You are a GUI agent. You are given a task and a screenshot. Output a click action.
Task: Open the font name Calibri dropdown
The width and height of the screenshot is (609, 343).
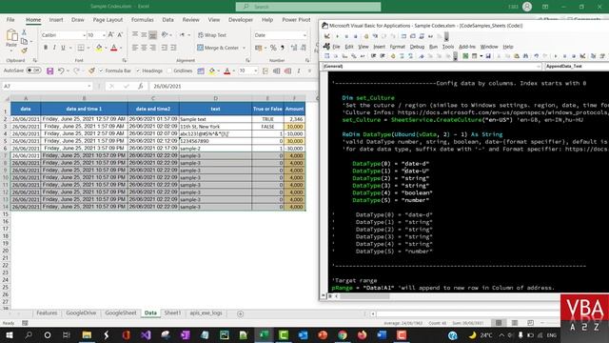84,35
